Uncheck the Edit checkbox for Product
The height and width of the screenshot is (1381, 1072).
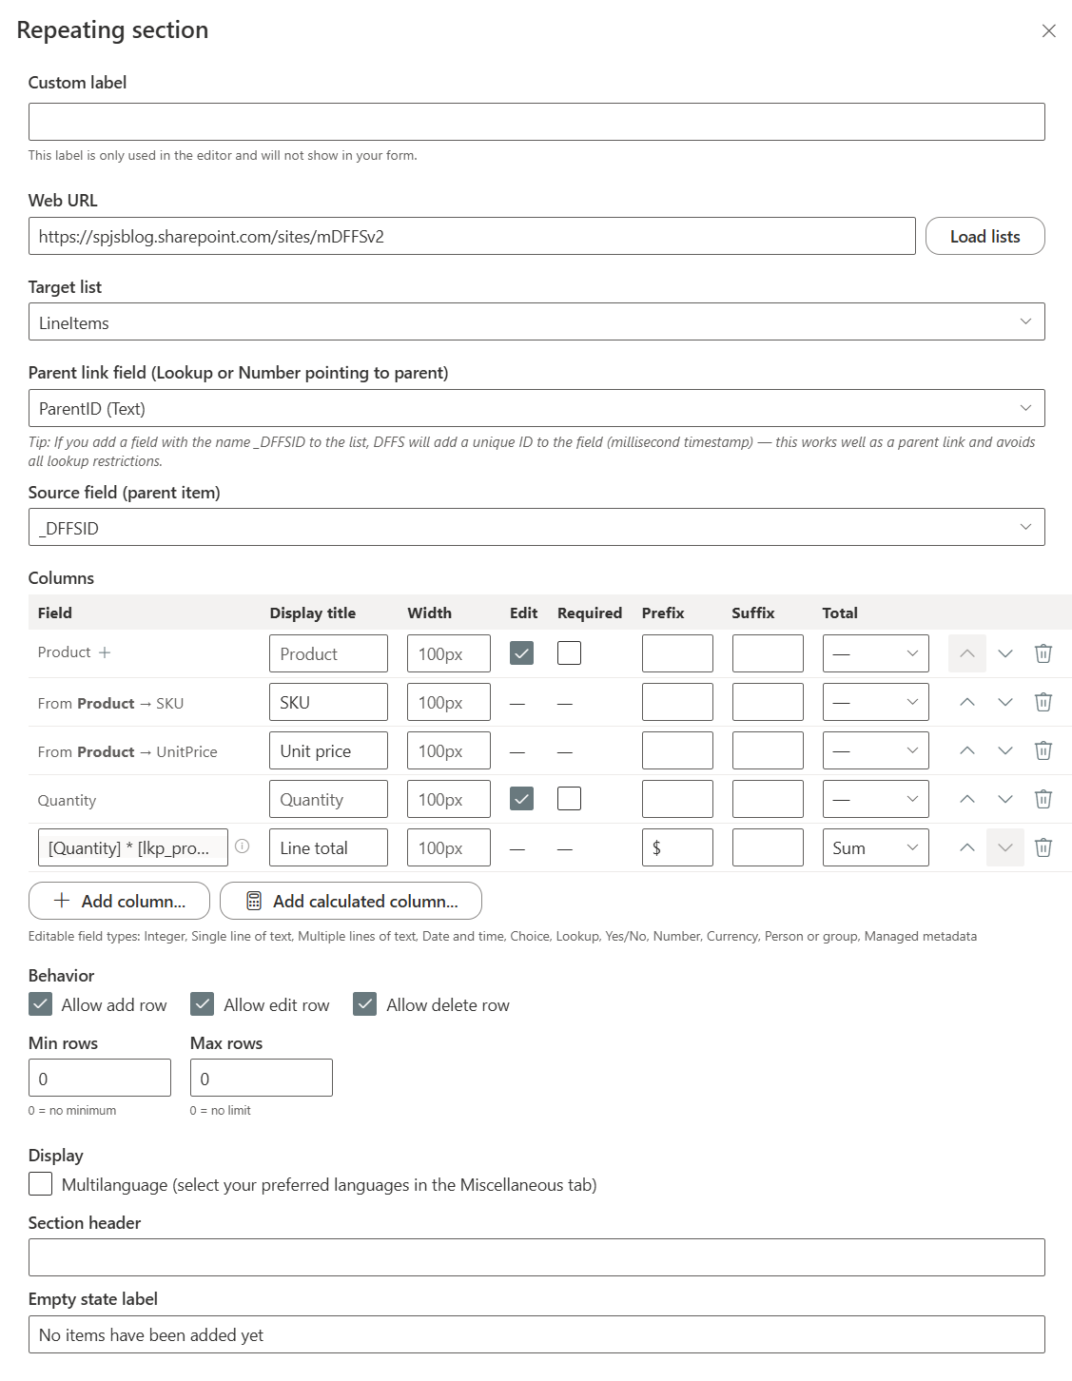click(521, 653)
